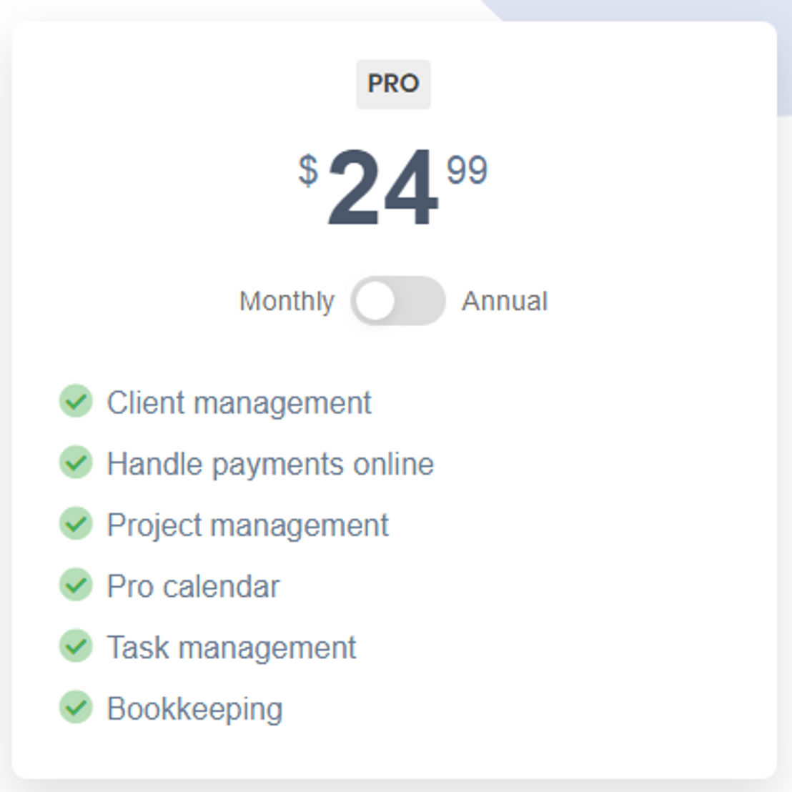The height and width of the screenshot is (792, 792).
Task: Select the Annual billing label
Action: tap(505, 301)
